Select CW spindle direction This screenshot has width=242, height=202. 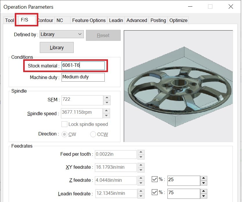tap(64, 134)
